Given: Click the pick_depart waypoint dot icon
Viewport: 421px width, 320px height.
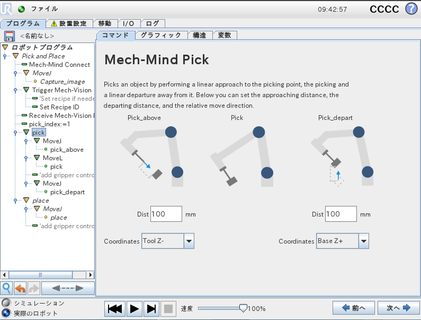Looking at the screenshot, I should pos(46,192).
